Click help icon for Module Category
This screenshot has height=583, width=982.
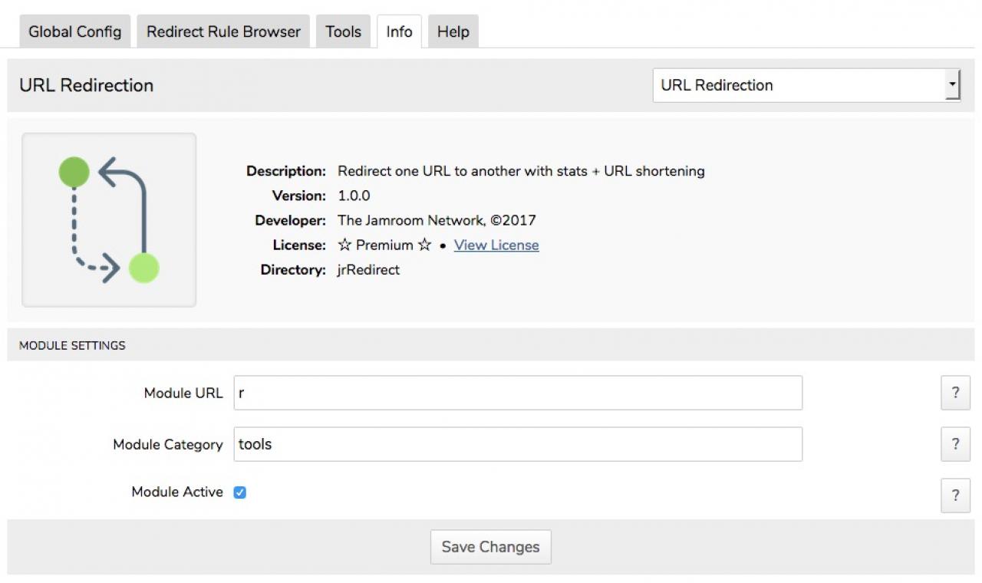click(x=955, y=444)
